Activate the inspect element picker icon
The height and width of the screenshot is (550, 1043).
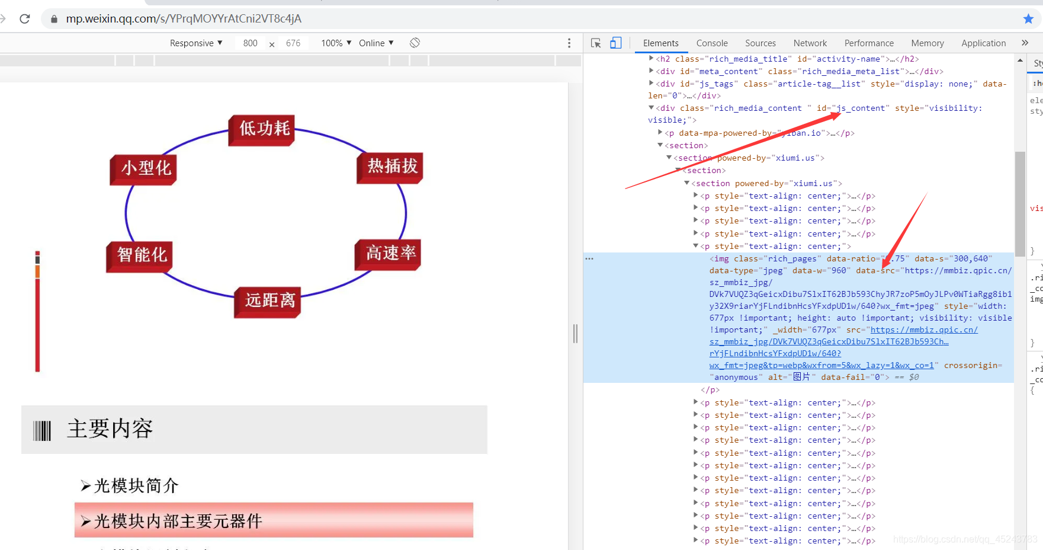pos(596,43)
